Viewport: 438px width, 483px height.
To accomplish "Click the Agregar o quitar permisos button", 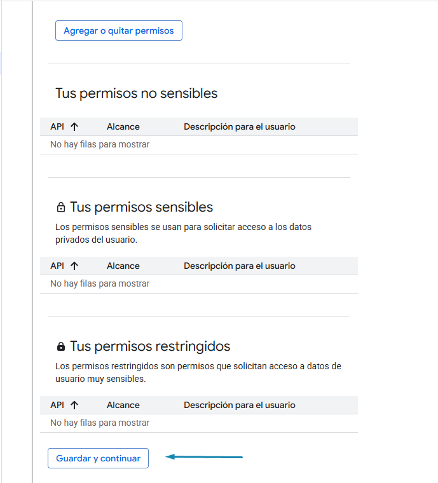I will (x=119, y=31).
